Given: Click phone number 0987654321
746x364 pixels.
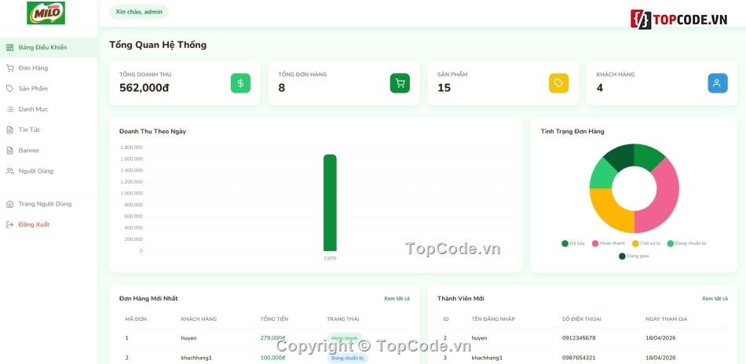Looking at the screenshot, I should 579,358.
